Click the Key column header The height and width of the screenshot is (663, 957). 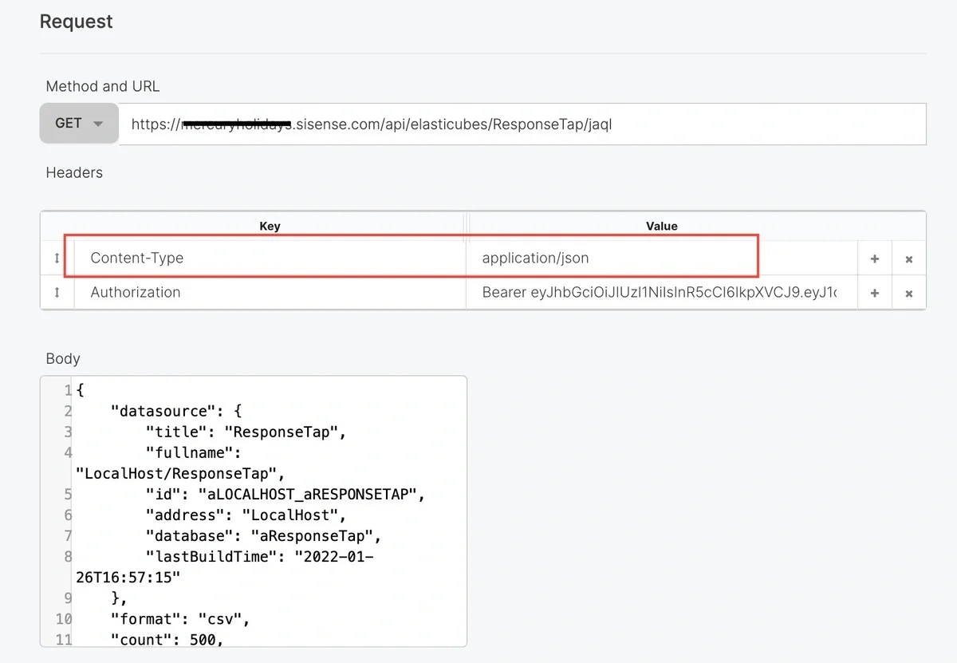(x=270, y=227)
